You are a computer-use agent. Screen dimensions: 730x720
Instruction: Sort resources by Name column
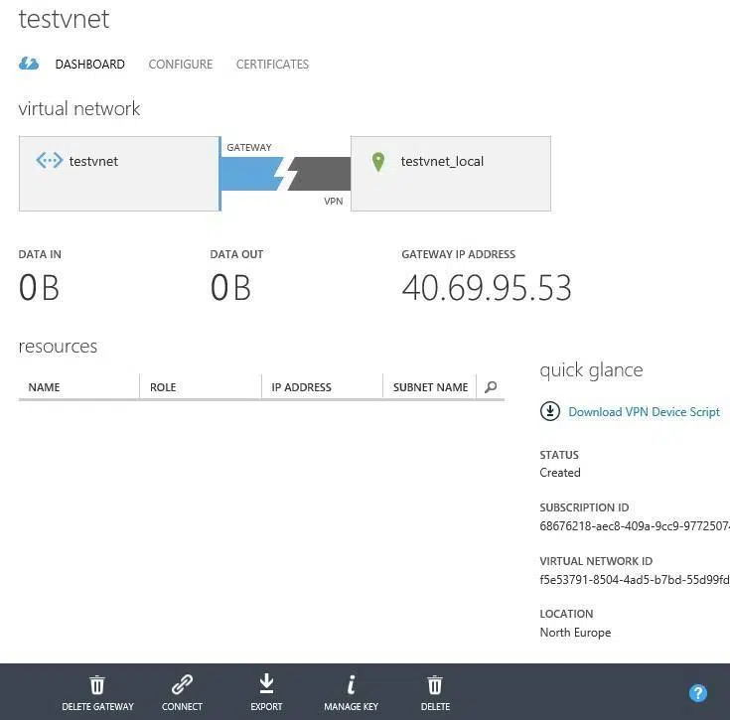[45, 387]
